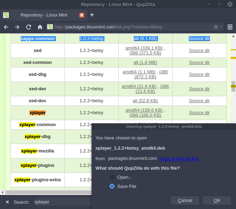This screenshot has height=209, width=236.
Task: Open the QupZilla hamburger main menu
Action: [x=230, y=27]
